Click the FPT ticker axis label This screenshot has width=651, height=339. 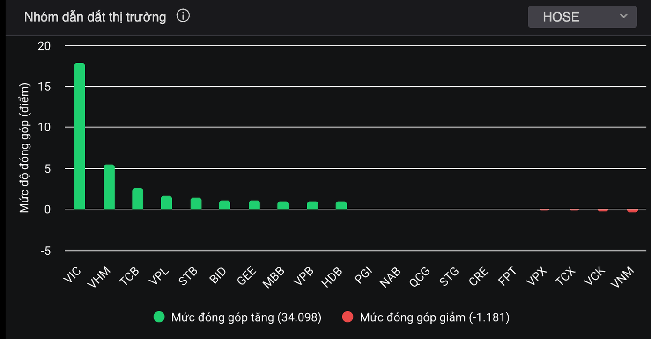coord(507,275)
